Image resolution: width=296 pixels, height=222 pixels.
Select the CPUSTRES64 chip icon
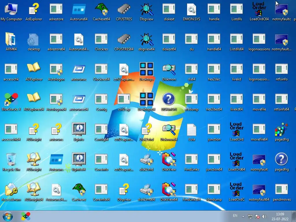(124, 42)
